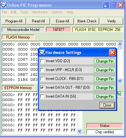Click the Program All button
The height and width of the screenshot is (138, 126).
14,21
